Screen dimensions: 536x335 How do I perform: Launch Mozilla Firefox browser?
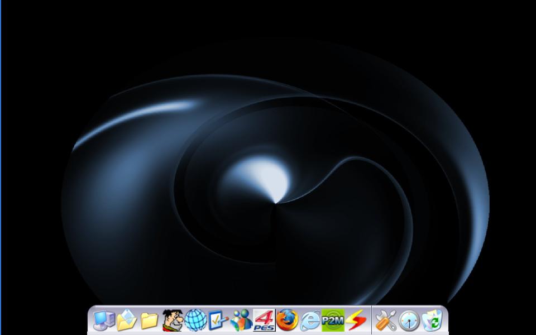click(287, 320)
